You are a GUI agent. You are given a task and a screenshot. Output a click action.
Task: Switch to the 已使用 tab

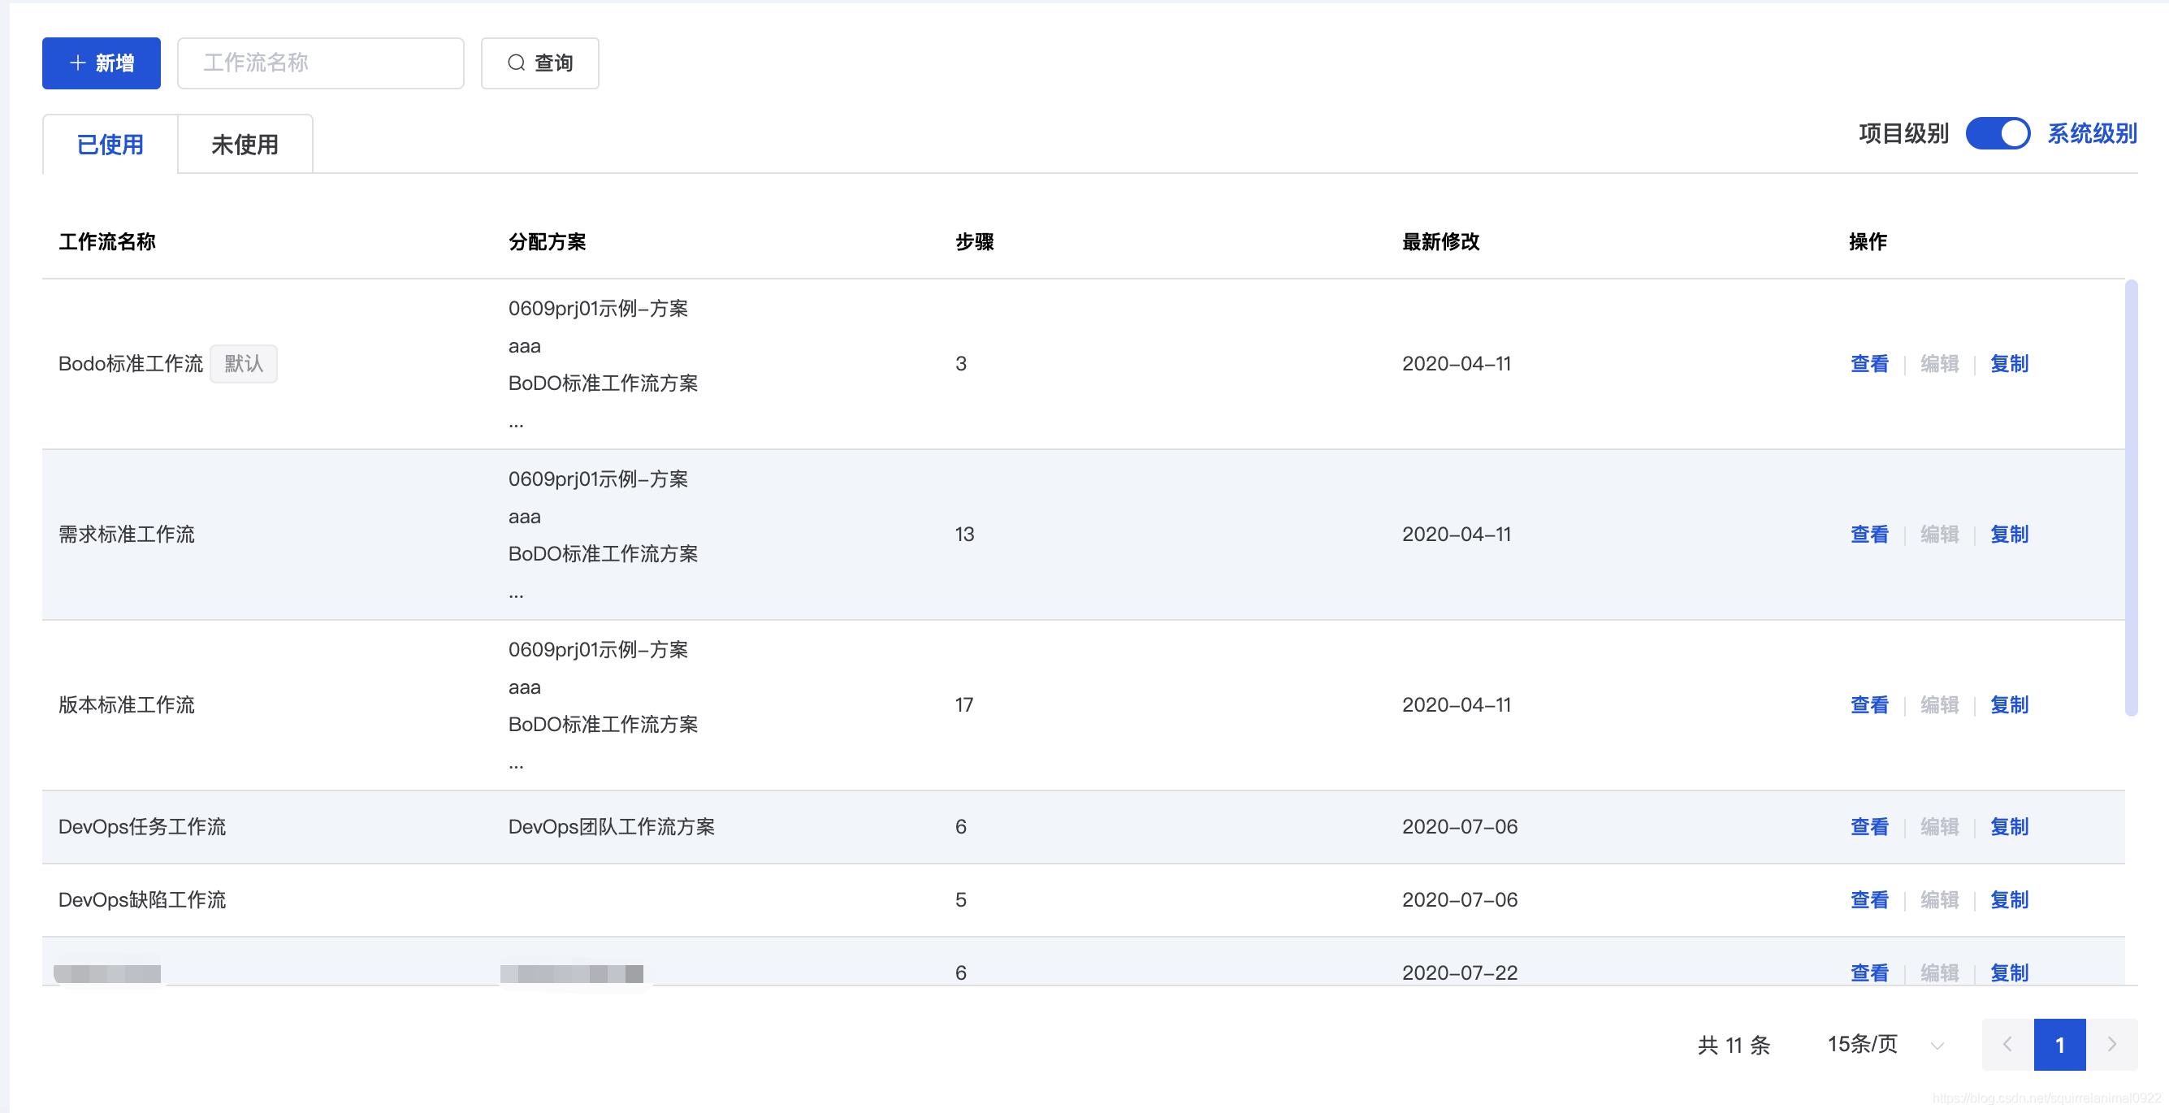click(110, 144)
